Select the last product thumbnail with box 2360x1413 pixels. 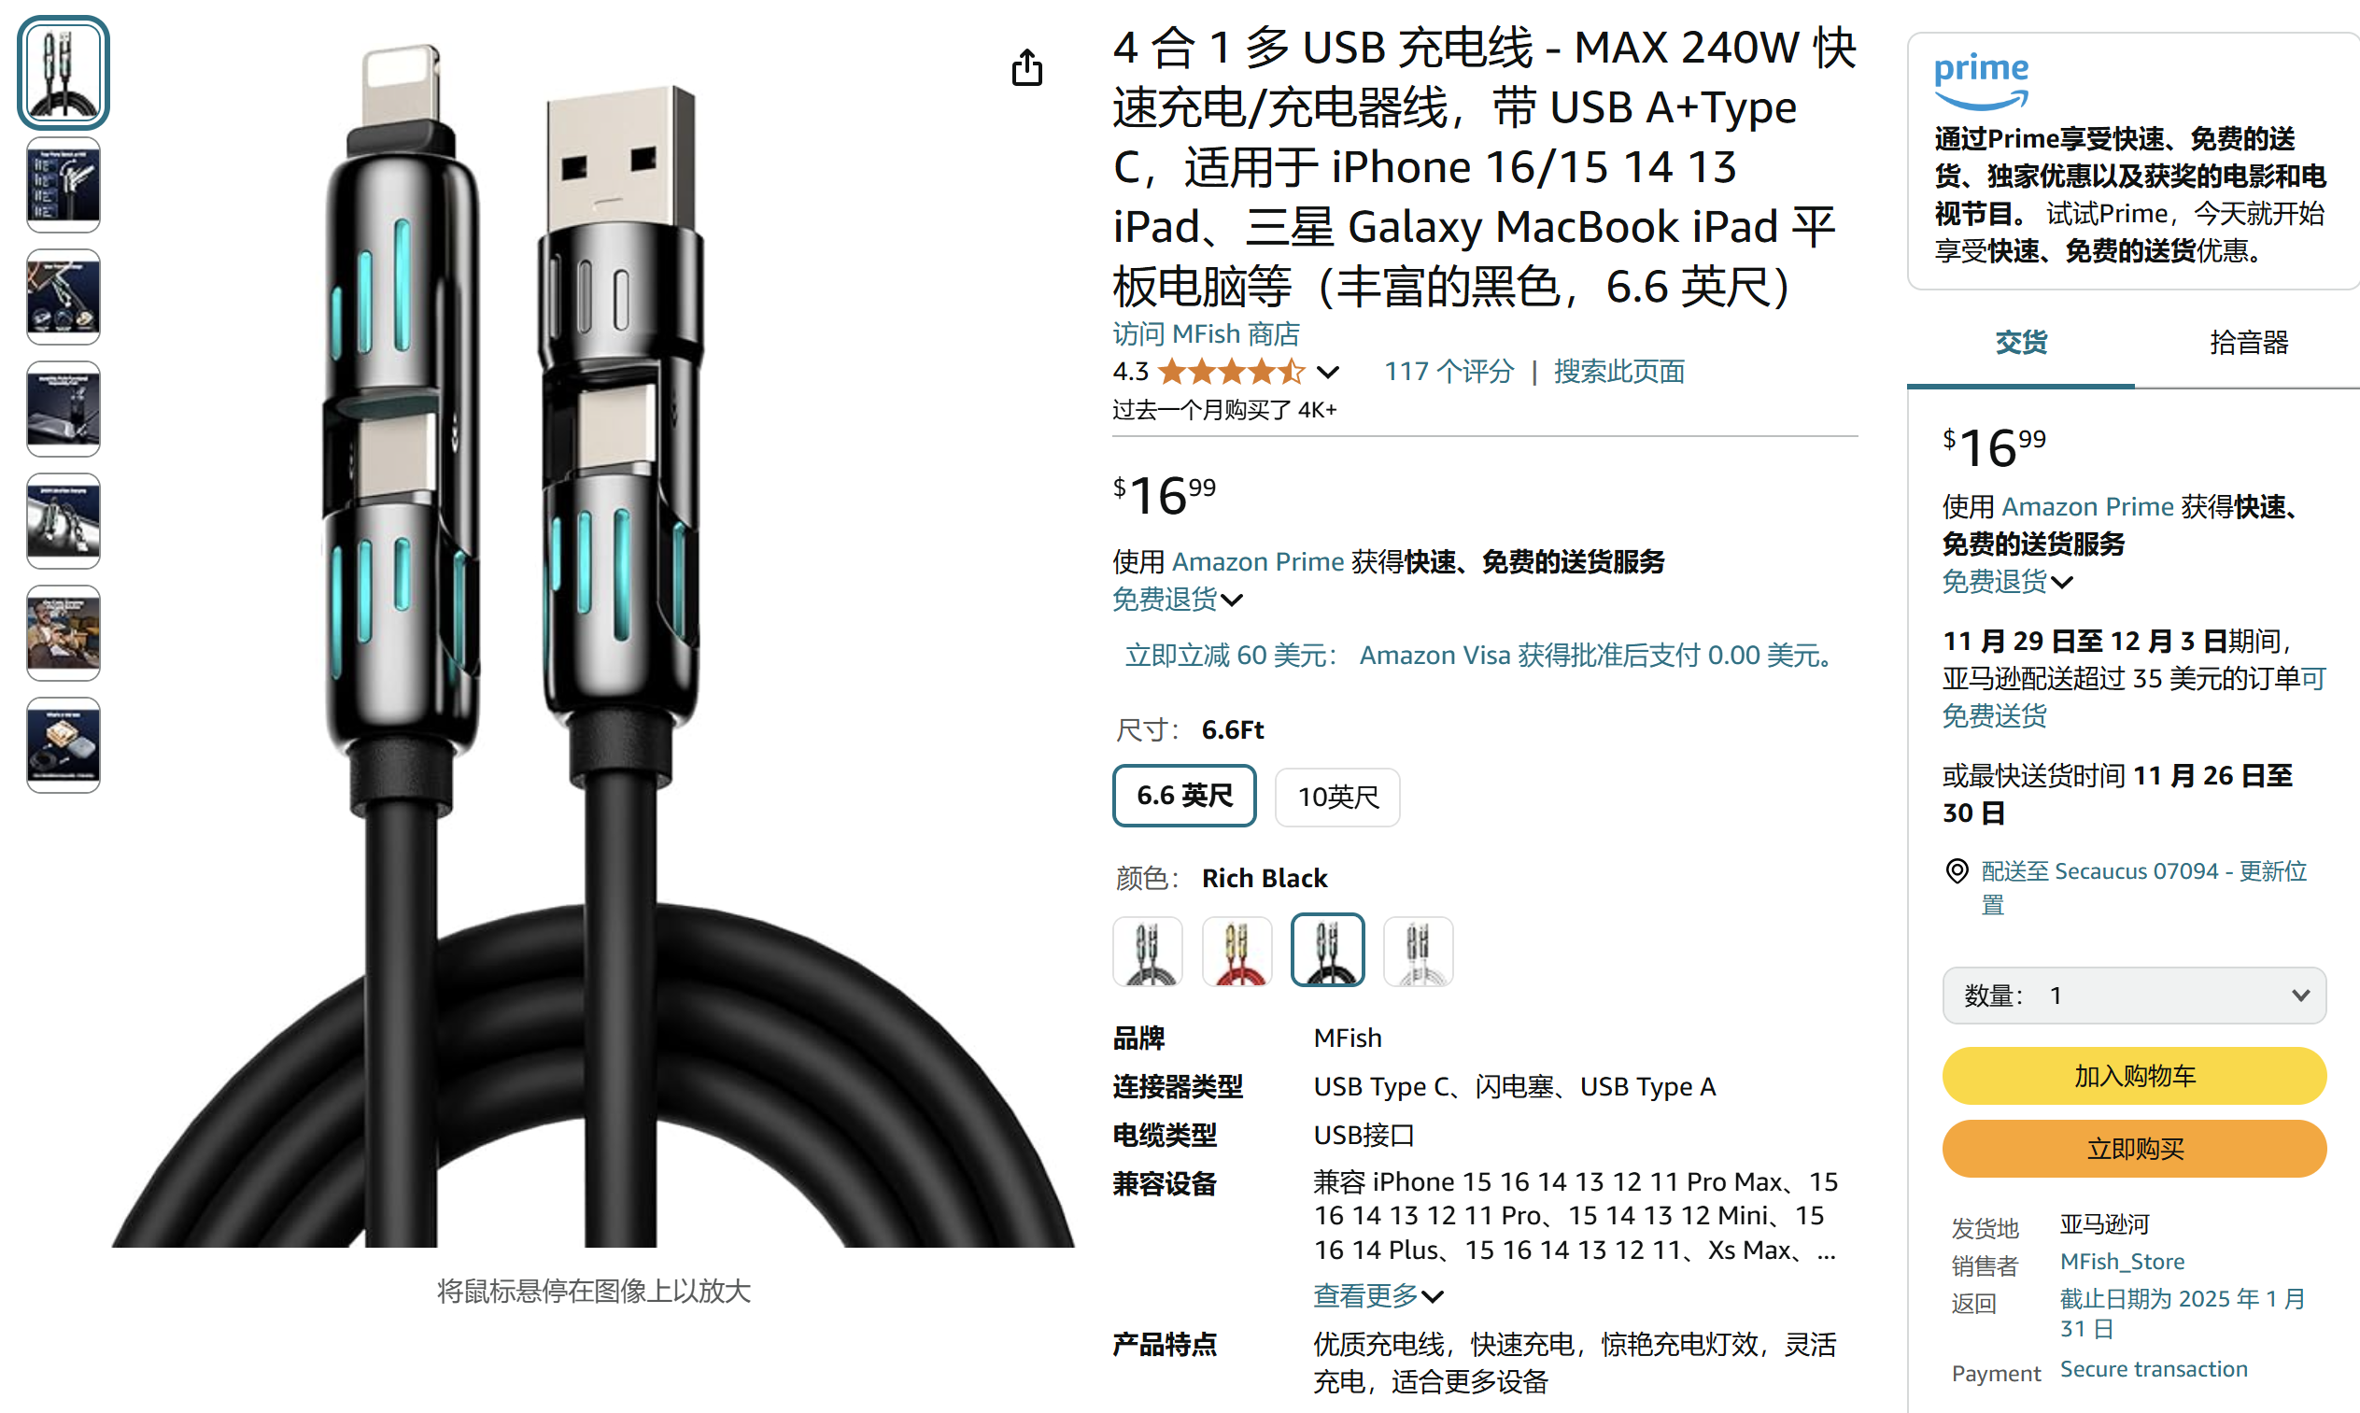click(x=63, y=745)
